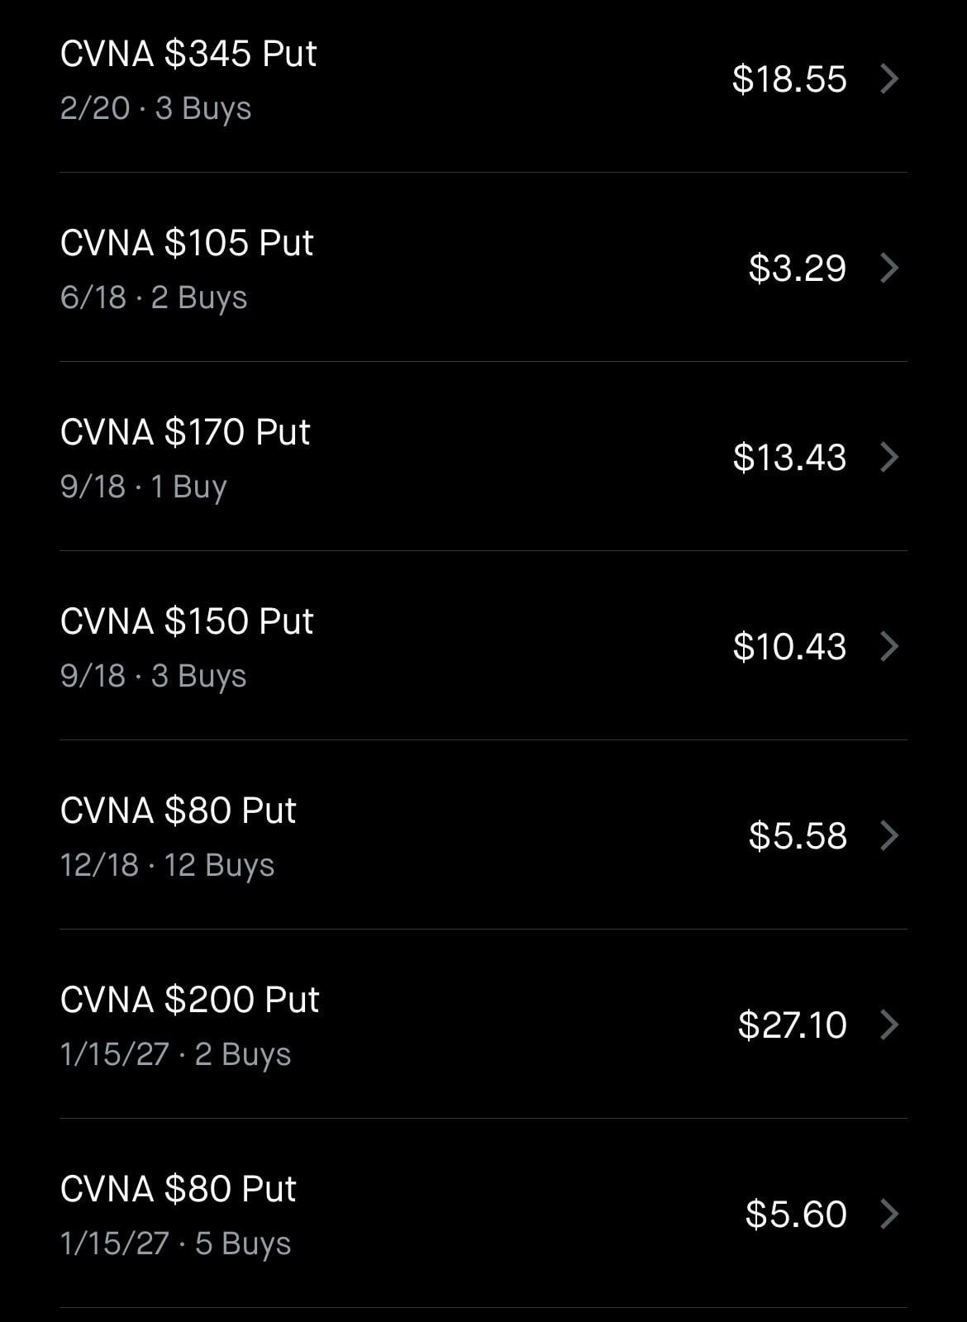This screenshot has height=1322, width=967.
Task: Tap arrow beside $3.29 price
Action: click(889, 268)
